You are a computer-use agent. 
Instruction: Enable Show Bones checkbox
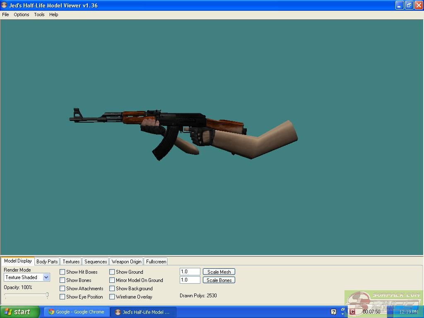62,280
